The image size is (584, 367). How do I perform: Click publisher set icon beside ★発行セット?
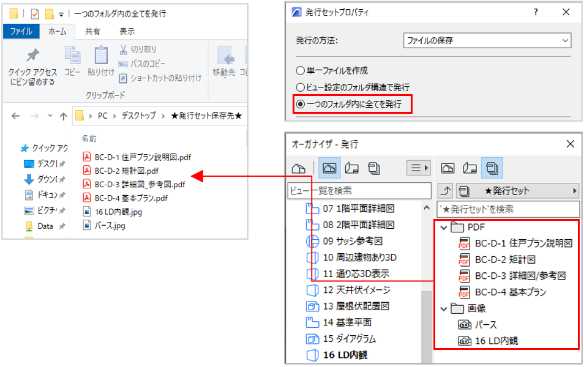464,191
